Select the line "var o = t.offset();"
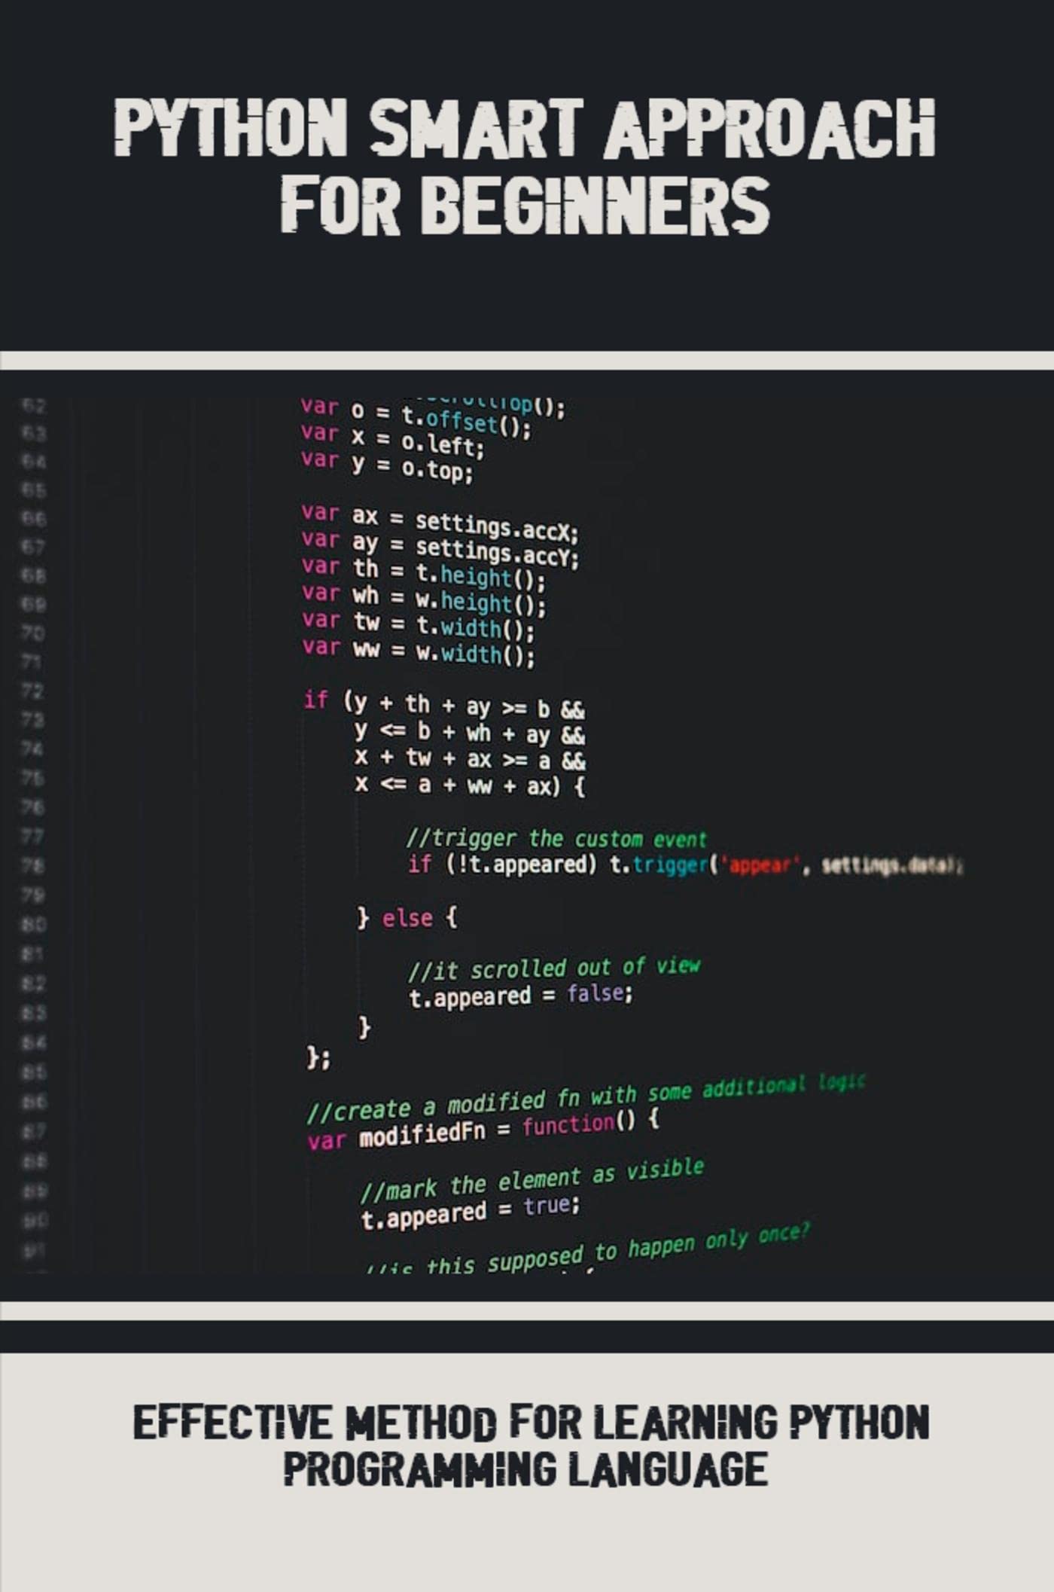The height and width of the screenshot is (1592, 1054). point(416,419)
